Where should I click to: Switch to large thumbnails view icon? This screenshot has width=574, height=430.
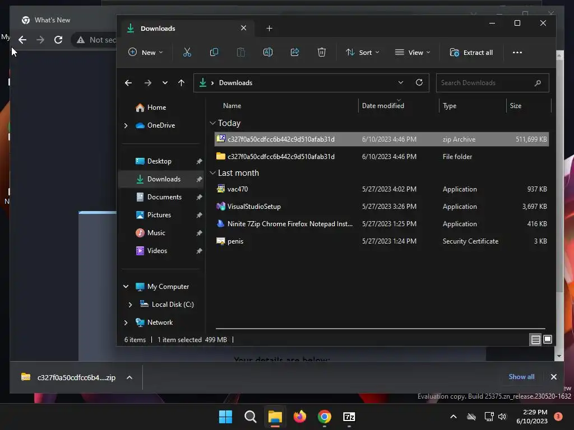[x=548, y=339]
